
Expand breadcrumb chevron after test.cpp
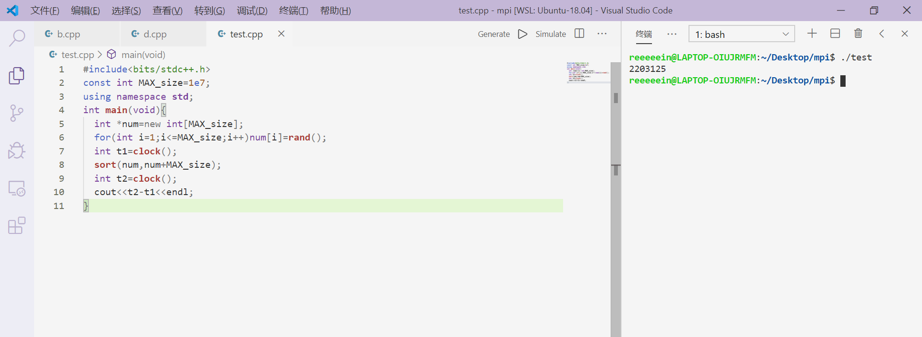100,55
